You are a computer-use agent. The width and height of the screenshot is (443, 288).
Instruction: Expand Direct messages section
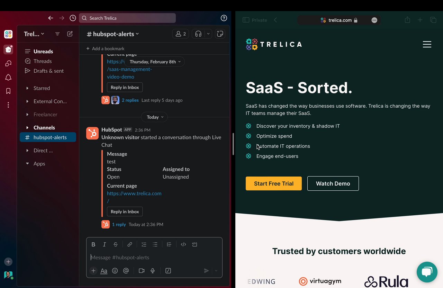pos(27,151)
